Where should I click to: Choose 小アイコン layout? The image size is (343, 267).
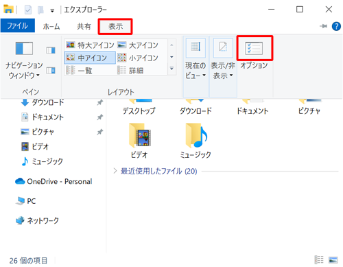(138, 58)
